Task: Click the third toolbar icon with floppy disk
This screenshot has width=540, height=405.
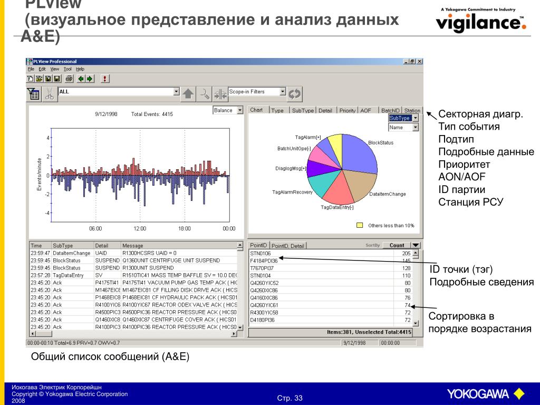Action: [x=48, y=79]
